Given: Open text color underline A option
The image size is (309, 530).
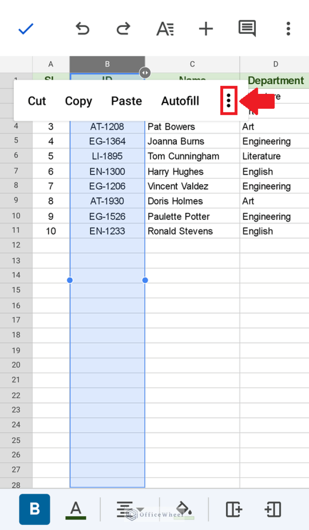Looking at the screenshot, I should click(76, 510).
